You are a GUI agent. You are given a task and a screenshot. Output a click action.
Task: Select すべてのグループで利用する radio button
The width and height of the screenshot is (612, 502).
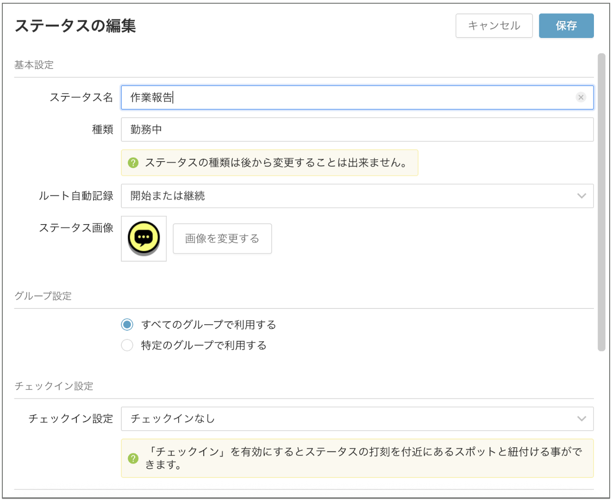point(127,325)
